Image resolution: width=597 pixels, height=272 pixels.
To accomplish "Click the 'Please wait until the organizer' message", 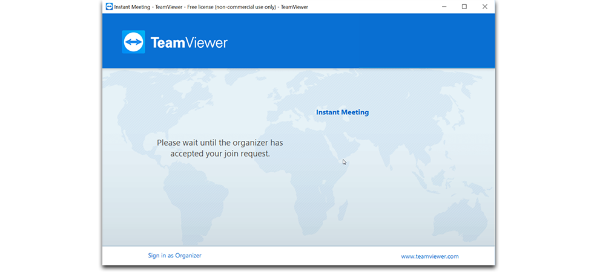I will pos(220,149).
